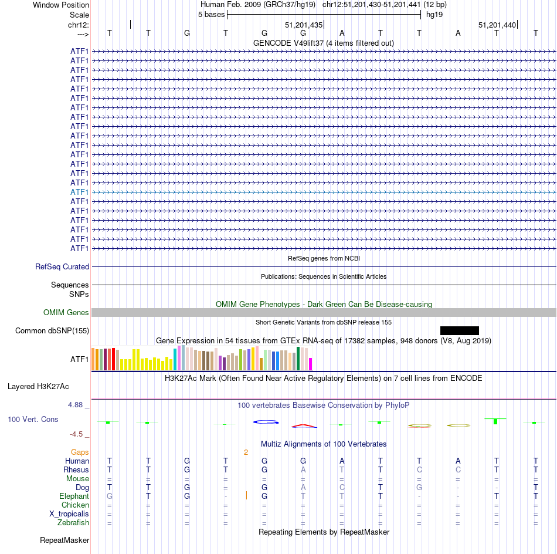Click the hg19 label beside the scale bar
This screenshot has width=557, height=554.
point(434,15)
